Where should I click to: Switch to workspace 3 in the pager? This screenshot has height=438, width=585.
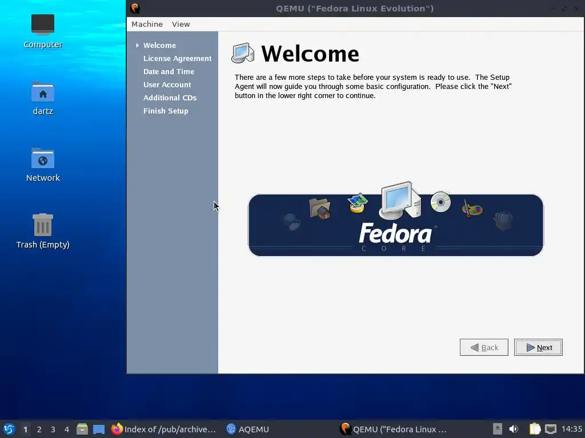[x=53, y=429]
